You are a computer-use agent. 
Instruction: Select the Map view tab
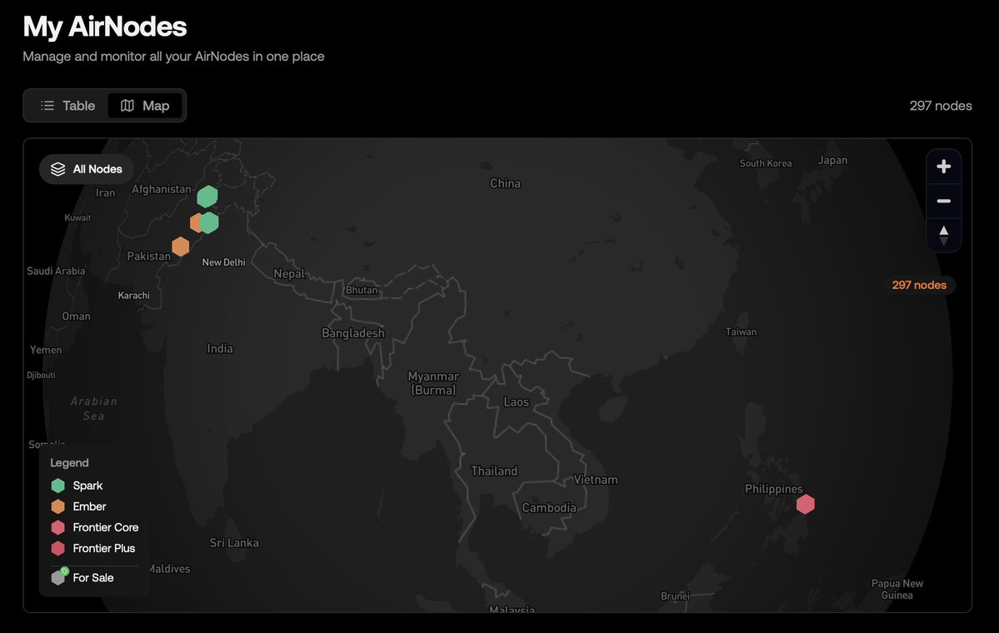(x=145, y=106)
